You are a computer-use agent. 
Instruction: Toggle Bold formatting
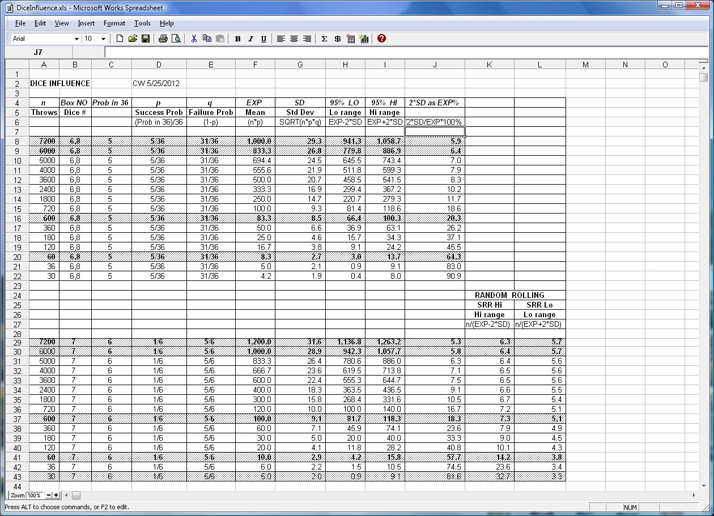[237, 39]
